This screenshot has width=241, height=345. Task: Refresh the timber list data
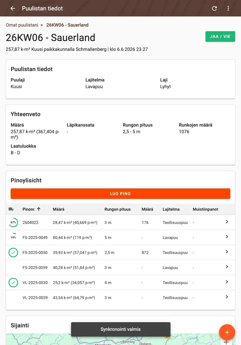click(x=214, y=8)
